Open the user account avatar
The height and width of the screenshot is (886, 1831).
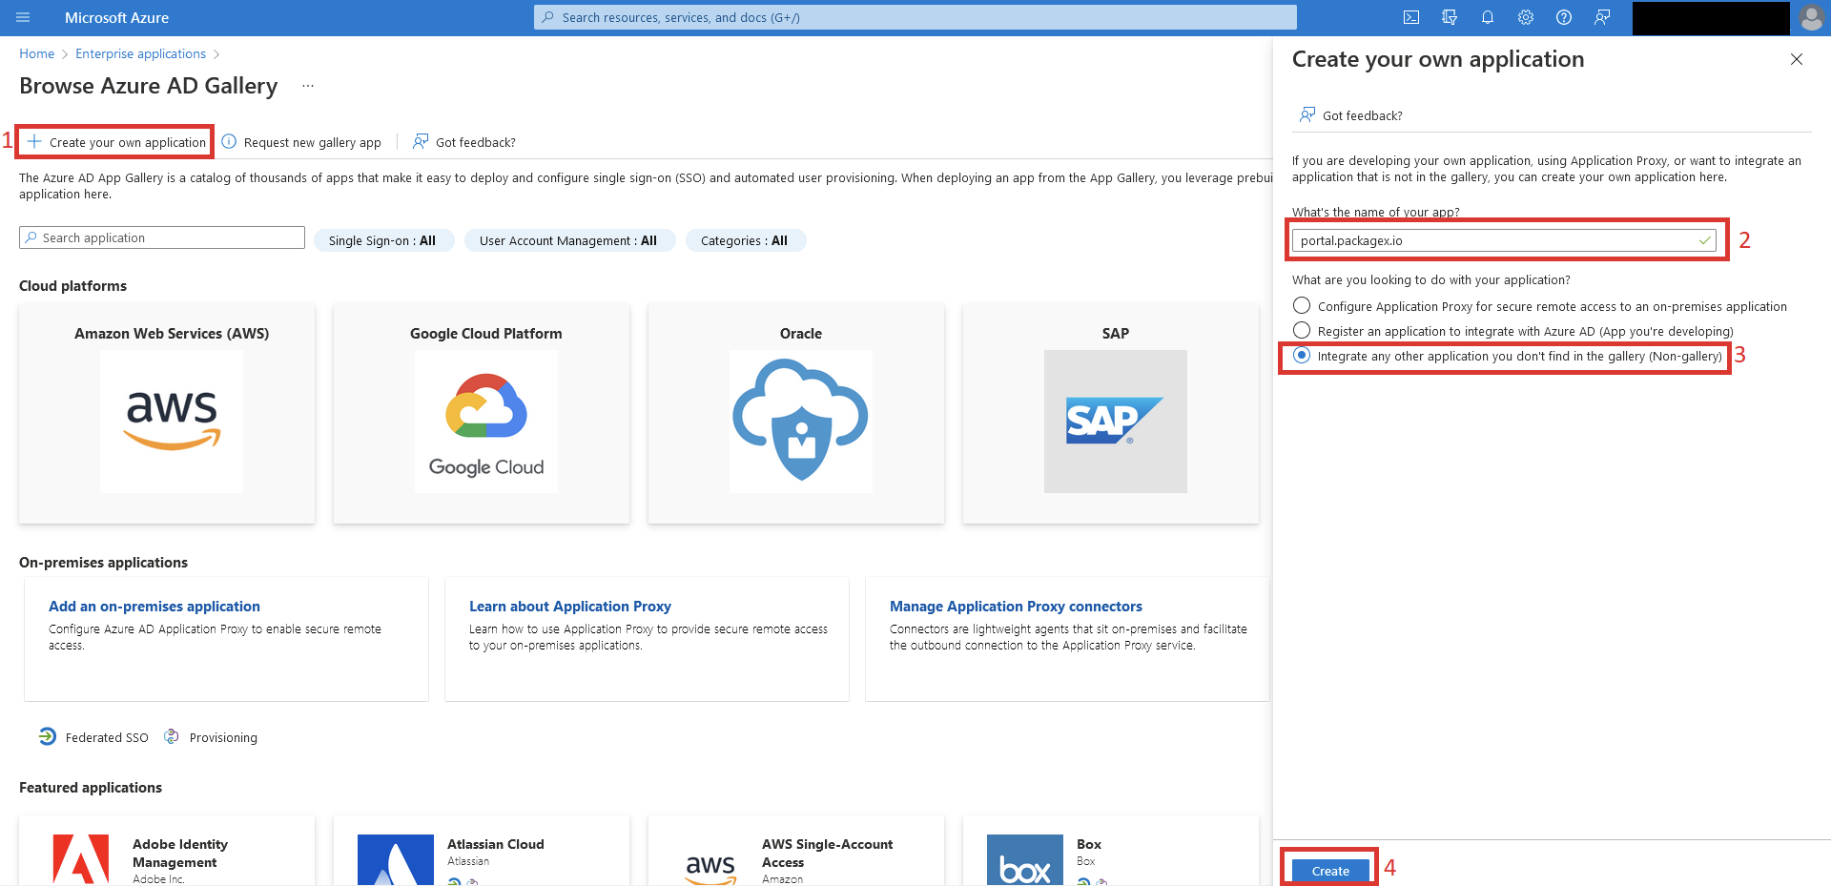point(1811,17)
